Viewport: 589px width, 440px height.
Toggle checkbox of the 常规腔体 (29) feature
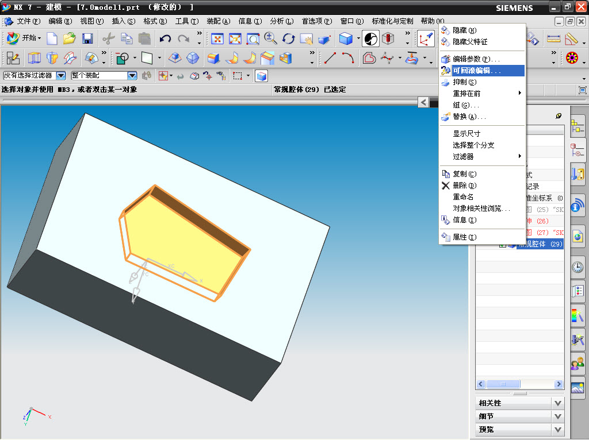502,244
